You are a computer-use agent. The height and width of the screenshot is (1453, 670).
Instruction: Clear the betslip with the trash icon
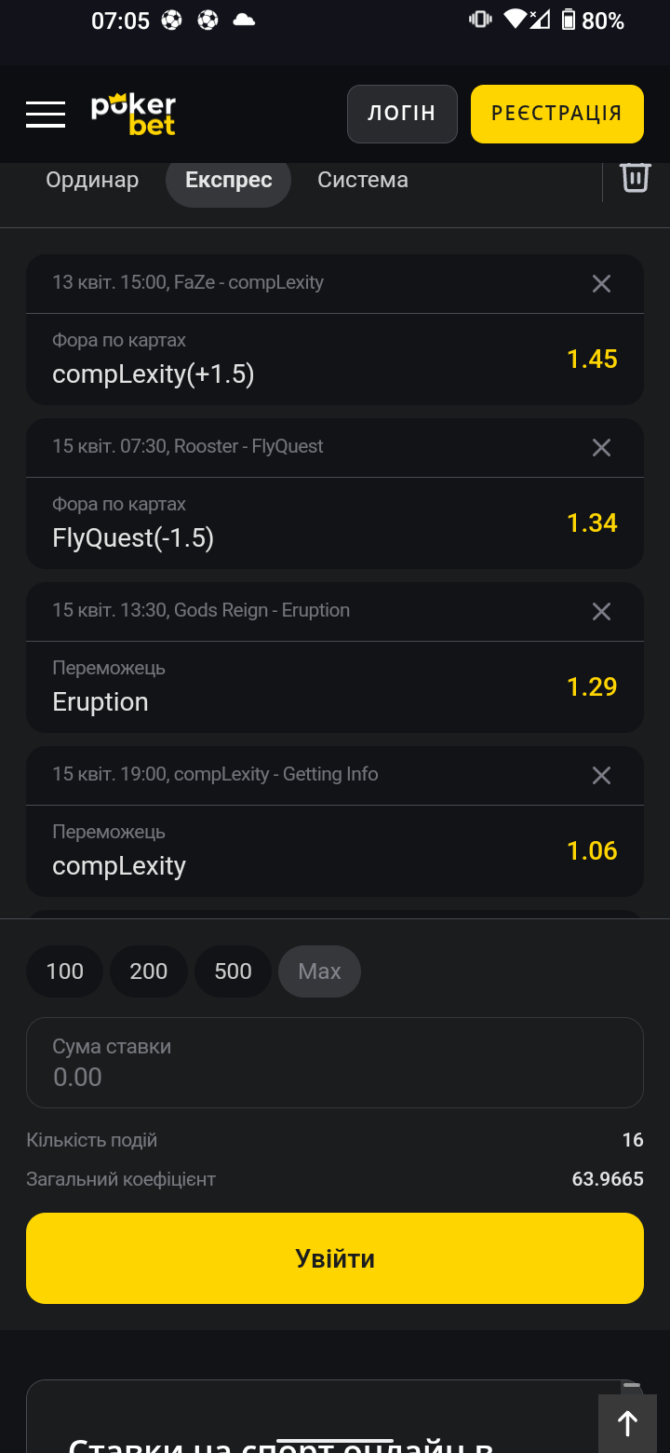pyautogui.click(x=636, y=177)
